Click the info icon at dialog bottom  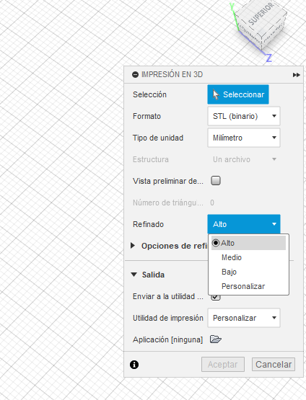134,365
